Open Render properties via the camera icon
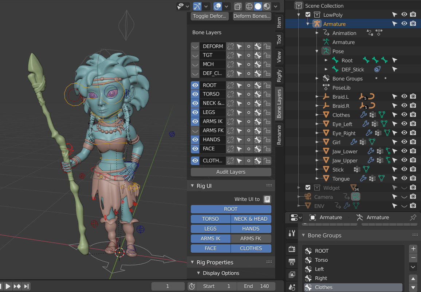The height and width of the screenshot is (292, 421). click(291, 249)
